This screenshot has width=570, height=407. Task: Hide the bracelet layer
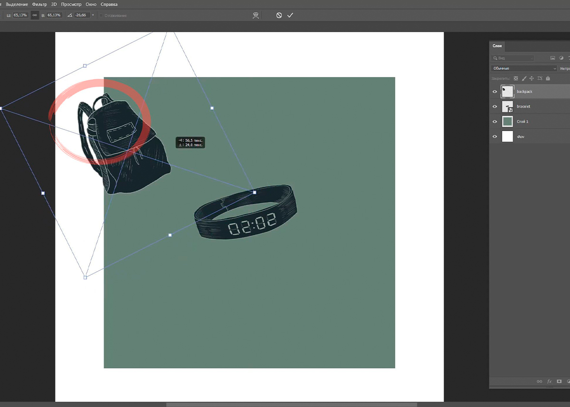(495, 106)
